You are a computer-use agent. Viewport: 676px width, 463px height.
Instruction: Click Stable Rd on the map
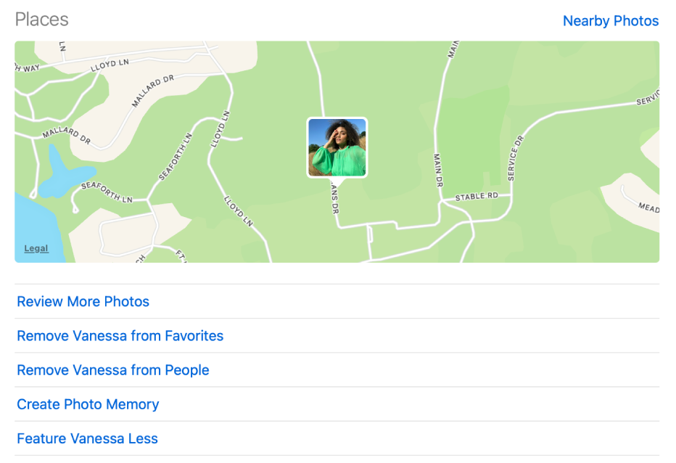pyautogui.click(x=475, y=197)
